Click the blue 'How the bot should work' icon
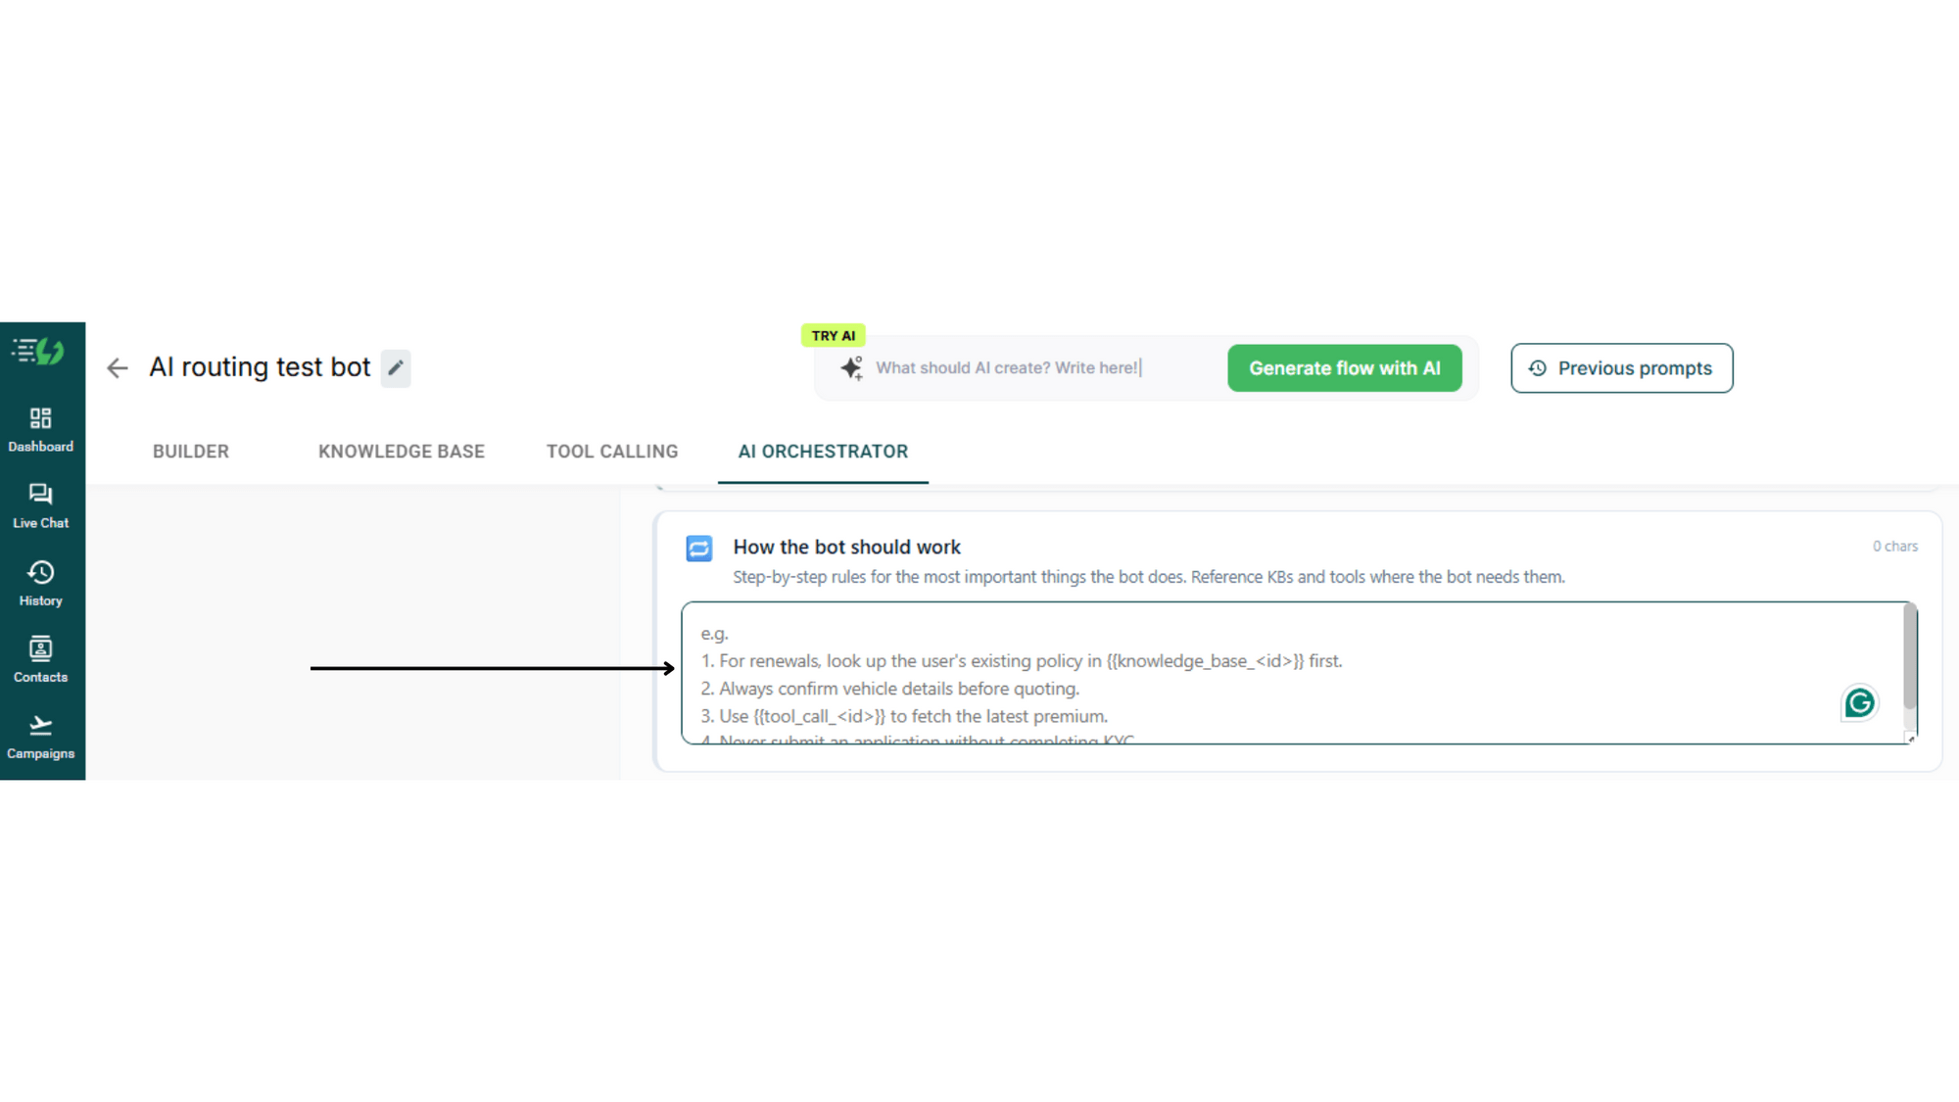The image size is (1959, 1102). point(699,549)
